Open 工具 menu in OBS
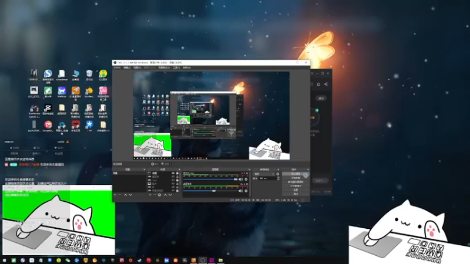The image size is (470, 264). (176, 67)
